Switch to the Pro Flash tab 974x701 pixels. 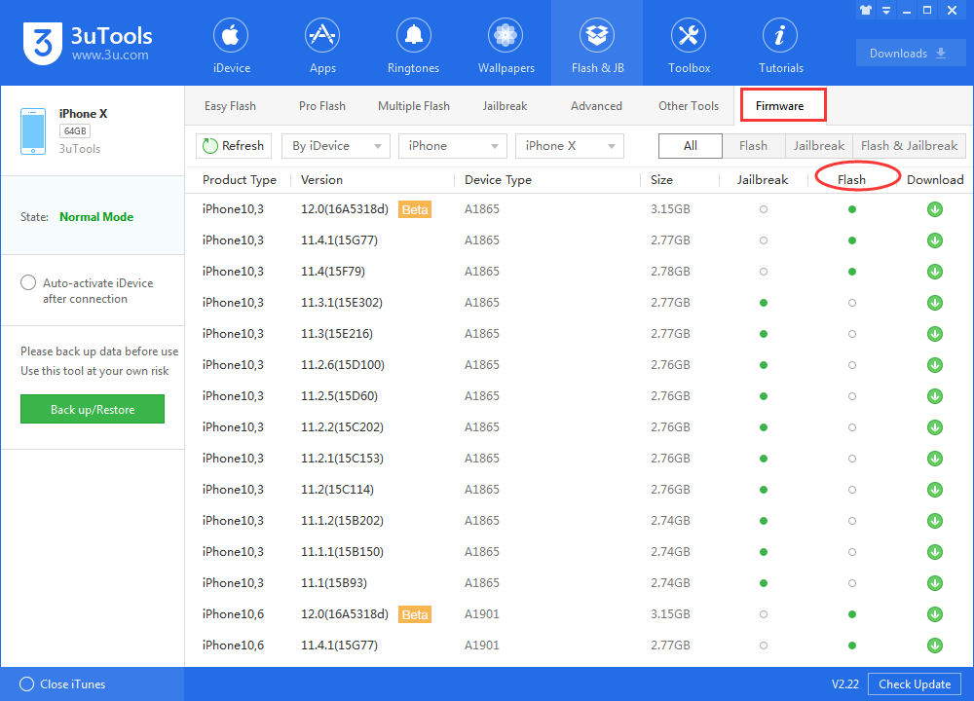click(321, 106)
